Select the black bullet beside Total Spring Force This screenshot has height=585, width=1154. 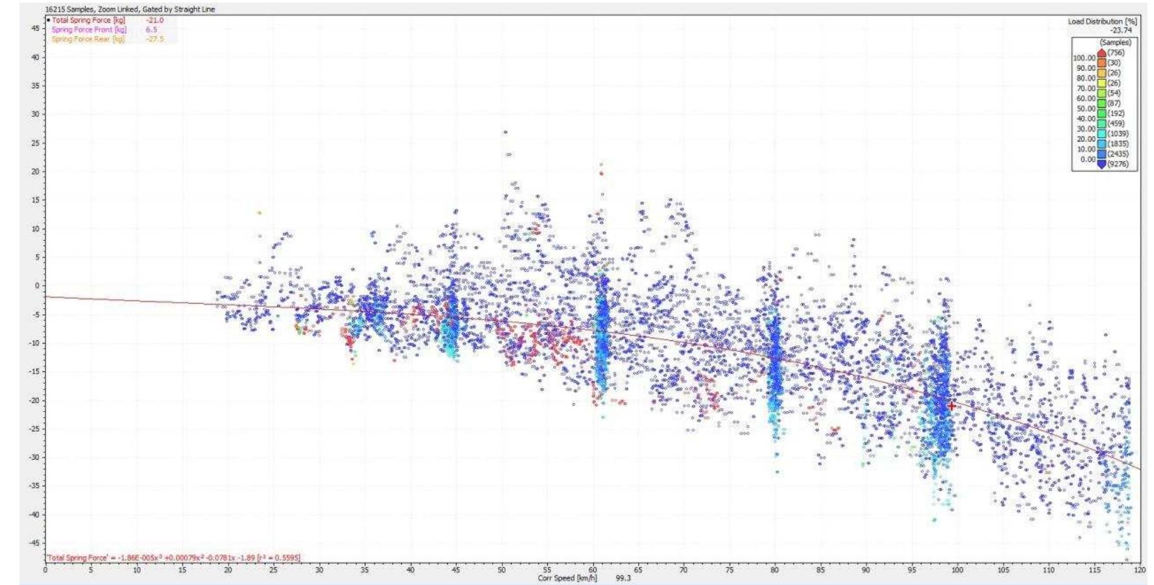(48, 20)
